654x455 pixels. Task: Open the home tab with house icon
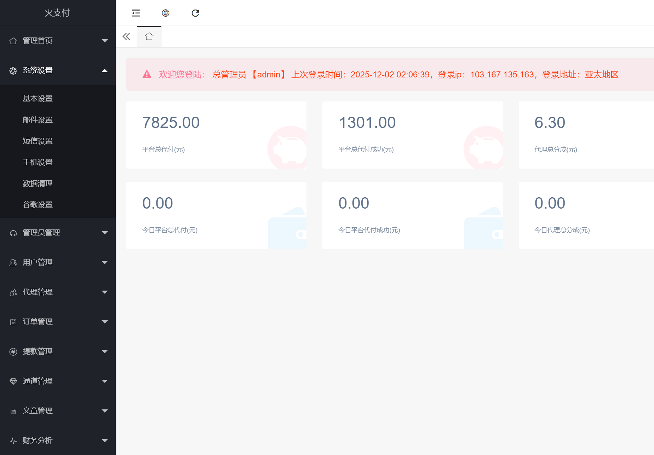149,36
